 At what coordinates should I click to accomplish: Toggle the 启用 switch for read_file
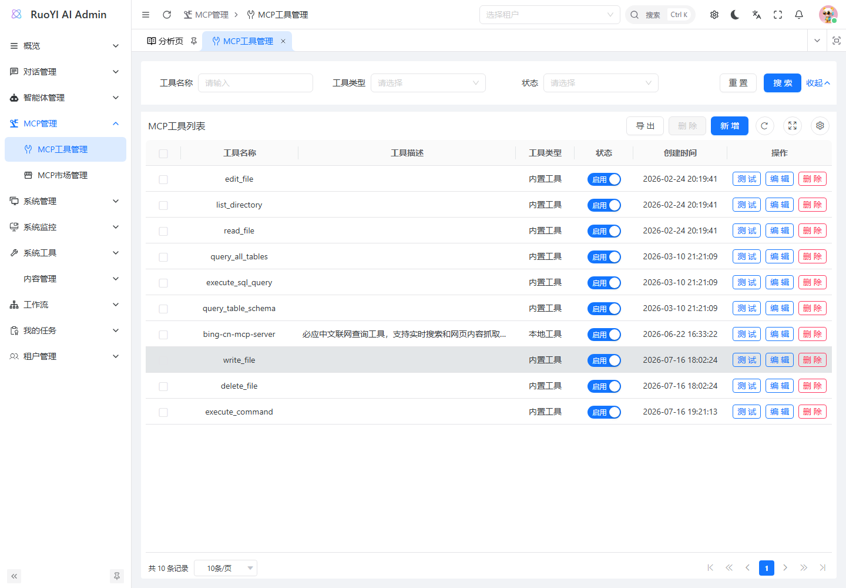point(604,231)
